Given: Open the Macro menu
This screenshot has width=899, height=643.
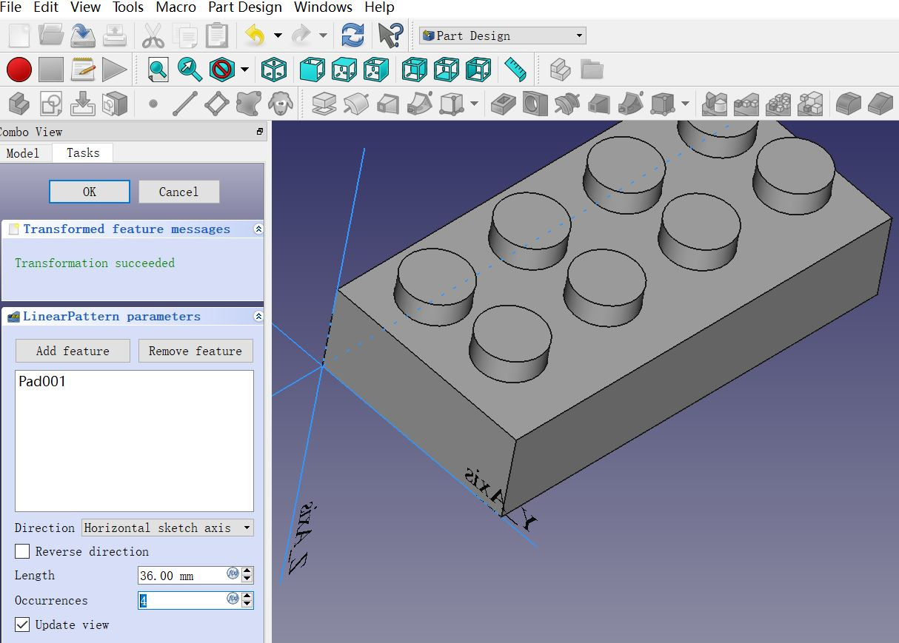Looking at the screenshot, I should [x=176, y=7].
